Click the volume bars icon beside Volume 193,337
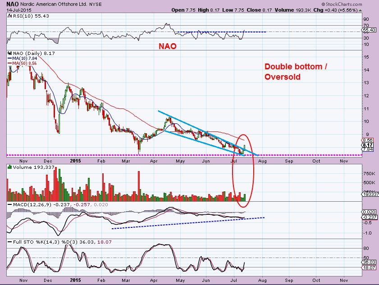 [x=9, y=167]
